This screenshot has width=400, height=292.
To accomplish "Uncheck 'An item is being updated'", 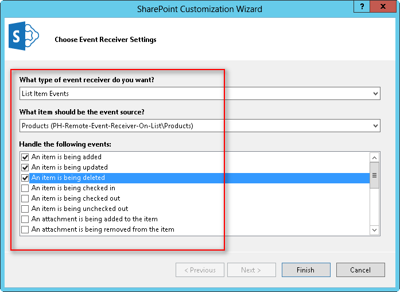I will [25, 167].
